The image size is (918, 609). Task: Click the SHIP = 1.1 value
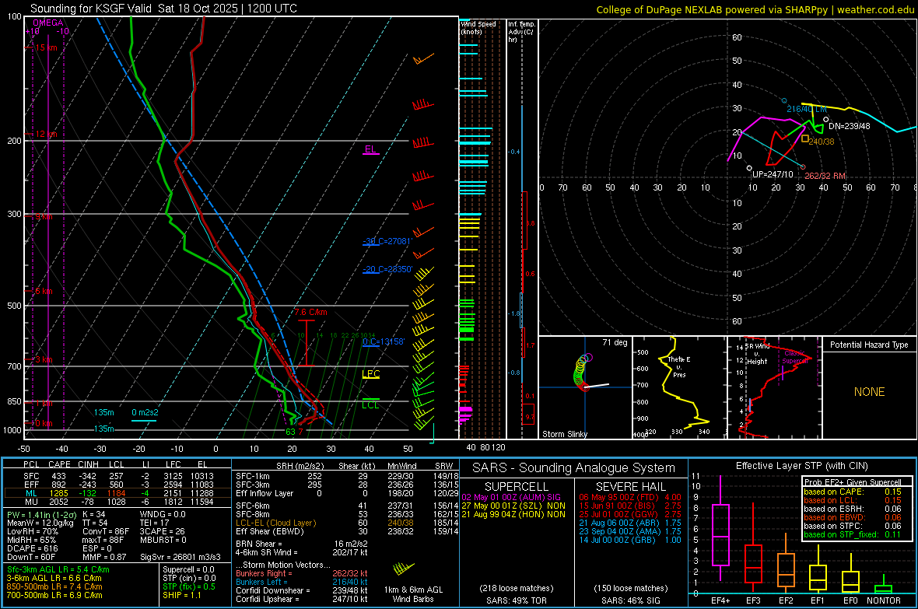pos(181,596)
